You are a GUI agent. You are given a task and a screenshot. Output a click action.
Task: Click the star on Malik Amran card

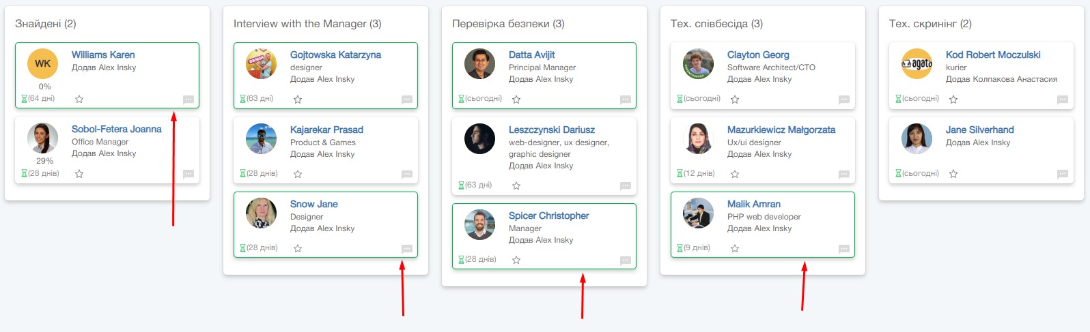pos(735,249)
